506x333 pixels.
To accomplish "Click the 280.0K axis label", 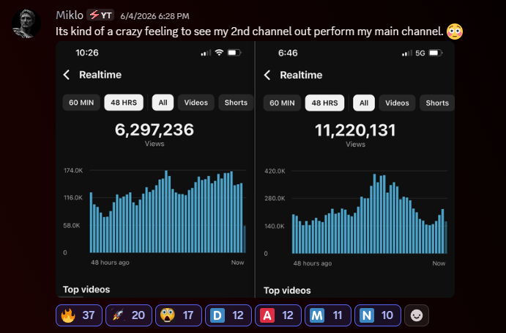I will coord(275,198).
